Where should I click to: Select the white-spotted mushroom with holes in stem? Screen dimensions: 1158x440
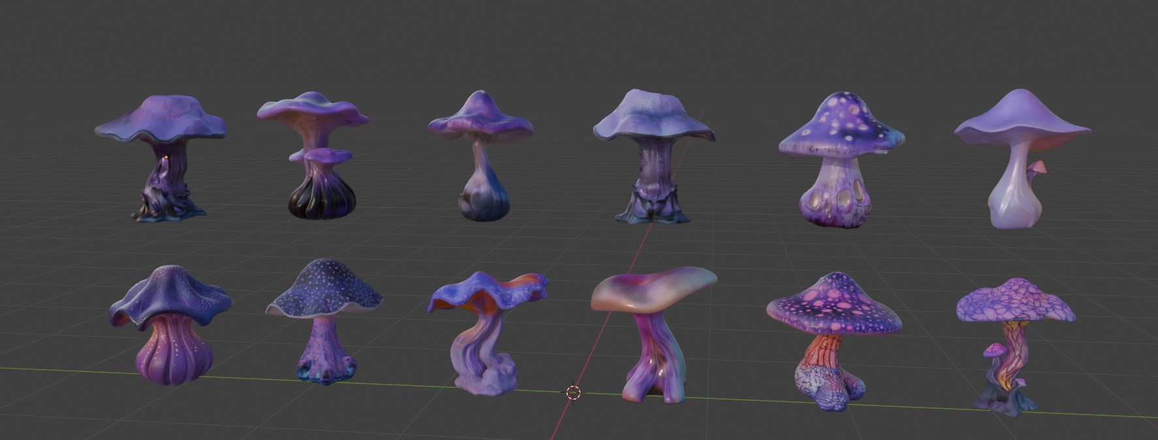841,161
